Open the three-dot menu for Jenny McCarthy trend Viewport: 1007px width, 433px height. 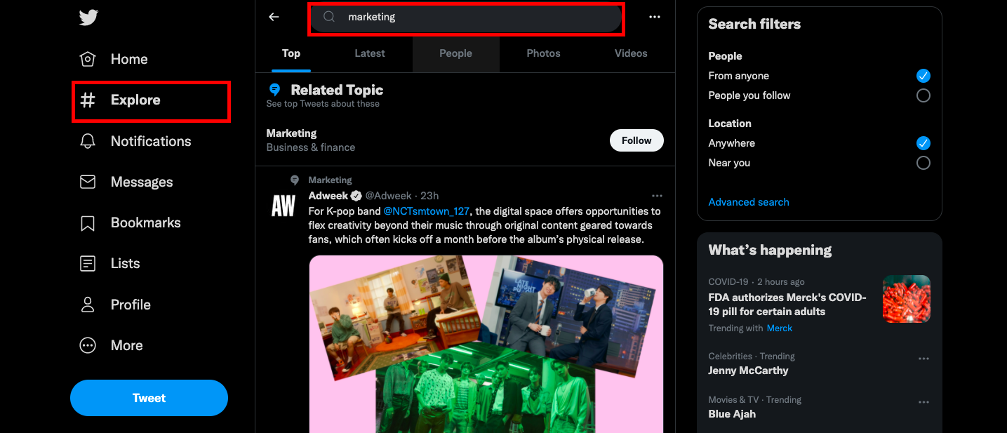(923, 359)
